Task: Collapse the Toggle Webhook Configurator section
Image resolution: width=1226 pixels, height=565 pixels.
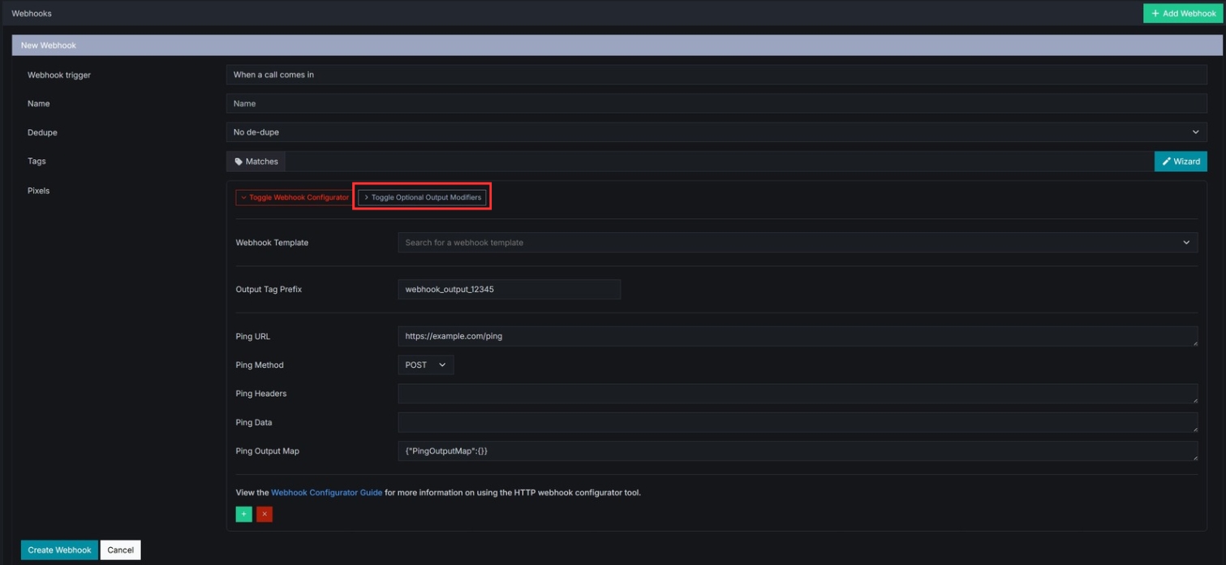Action: coord(294,197)
